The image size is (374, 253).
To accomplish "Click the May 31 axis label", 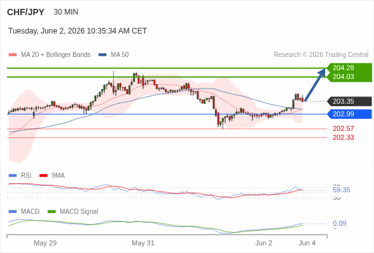I will tap(143, 243).
